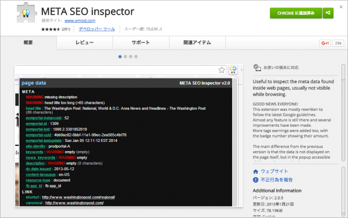Image resolution: width=348 pixels, height=218 pixels.
Task: Open the デベロッパー ツール category link
Action: pos(97,29)
